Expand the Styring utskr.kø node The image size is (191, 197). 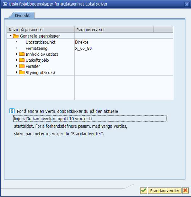17,72
